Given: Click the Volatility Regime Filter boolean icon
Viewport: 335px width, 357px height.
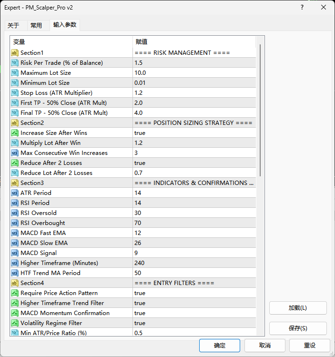Looking at the screenshot, I should [x=15, y=323].
